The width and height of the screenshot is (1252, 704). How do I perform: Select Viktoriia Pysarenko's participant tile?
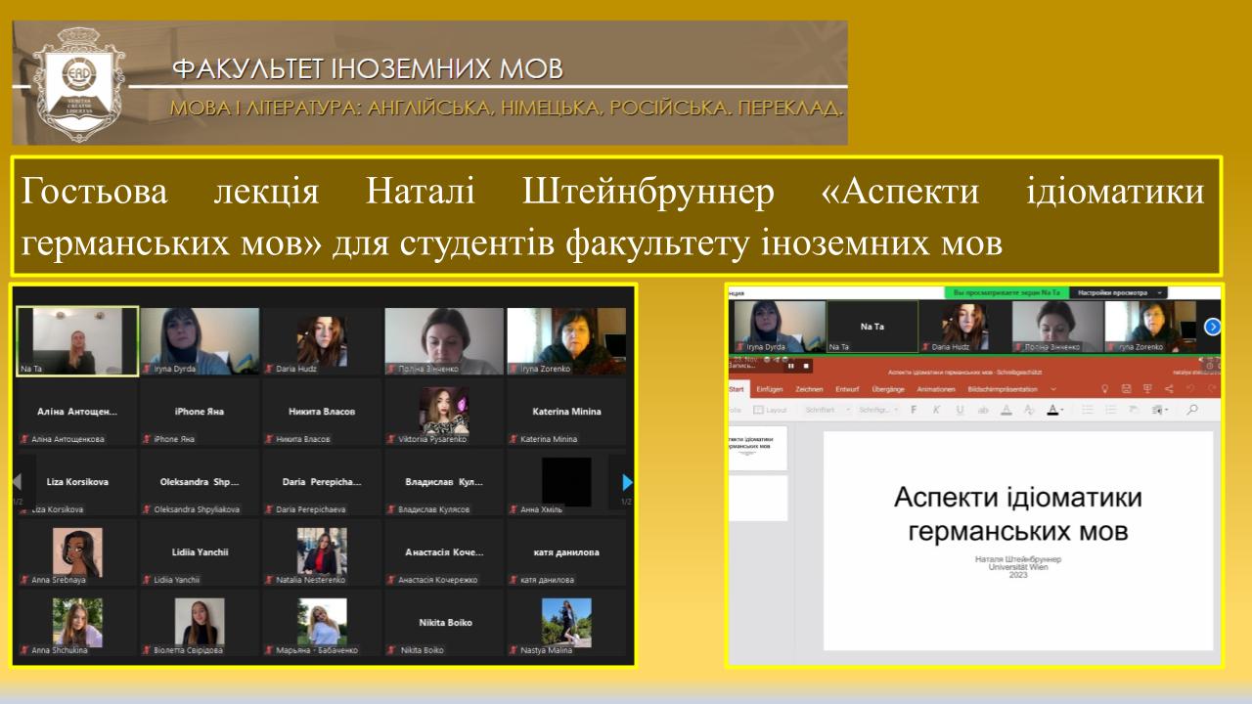click(444, 411)
